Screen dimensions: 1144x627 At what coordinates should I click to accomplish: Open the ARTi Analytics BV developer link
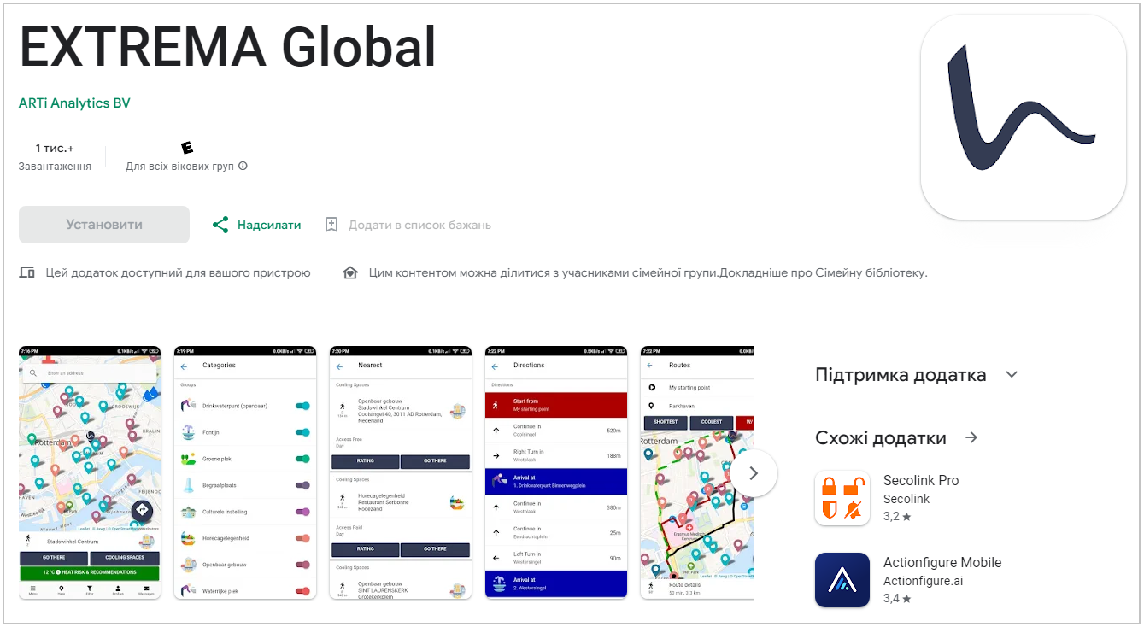[74, 103]
